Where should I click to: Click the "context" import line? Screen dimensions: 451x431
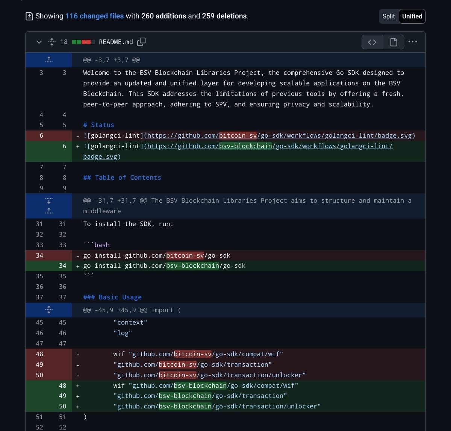click(x=130, y=322)
